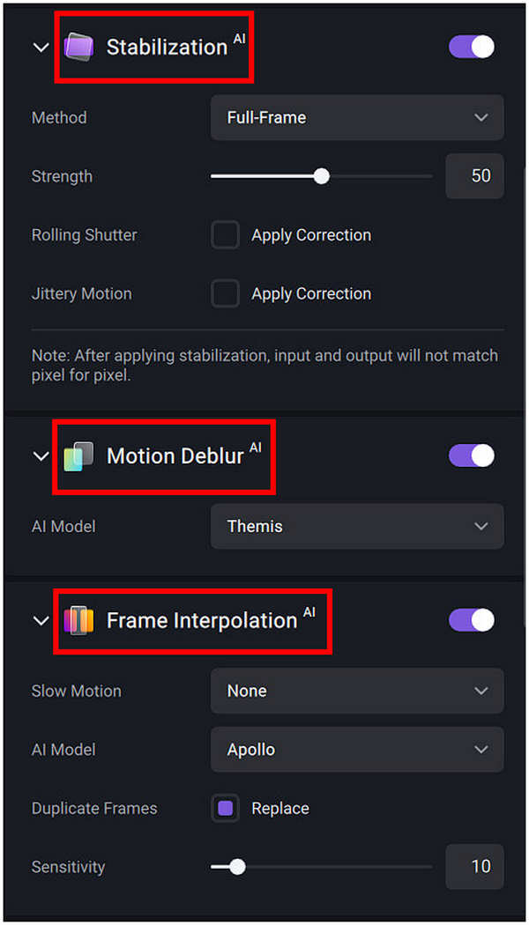Collapse the Stabilization section chevron
529x925 pixels.
(x=41, y=47)
